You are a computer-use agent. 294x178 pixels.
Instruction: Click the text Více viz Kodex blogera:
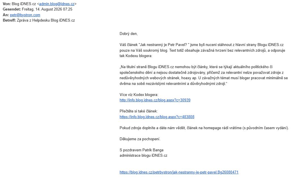pos(139,95)
